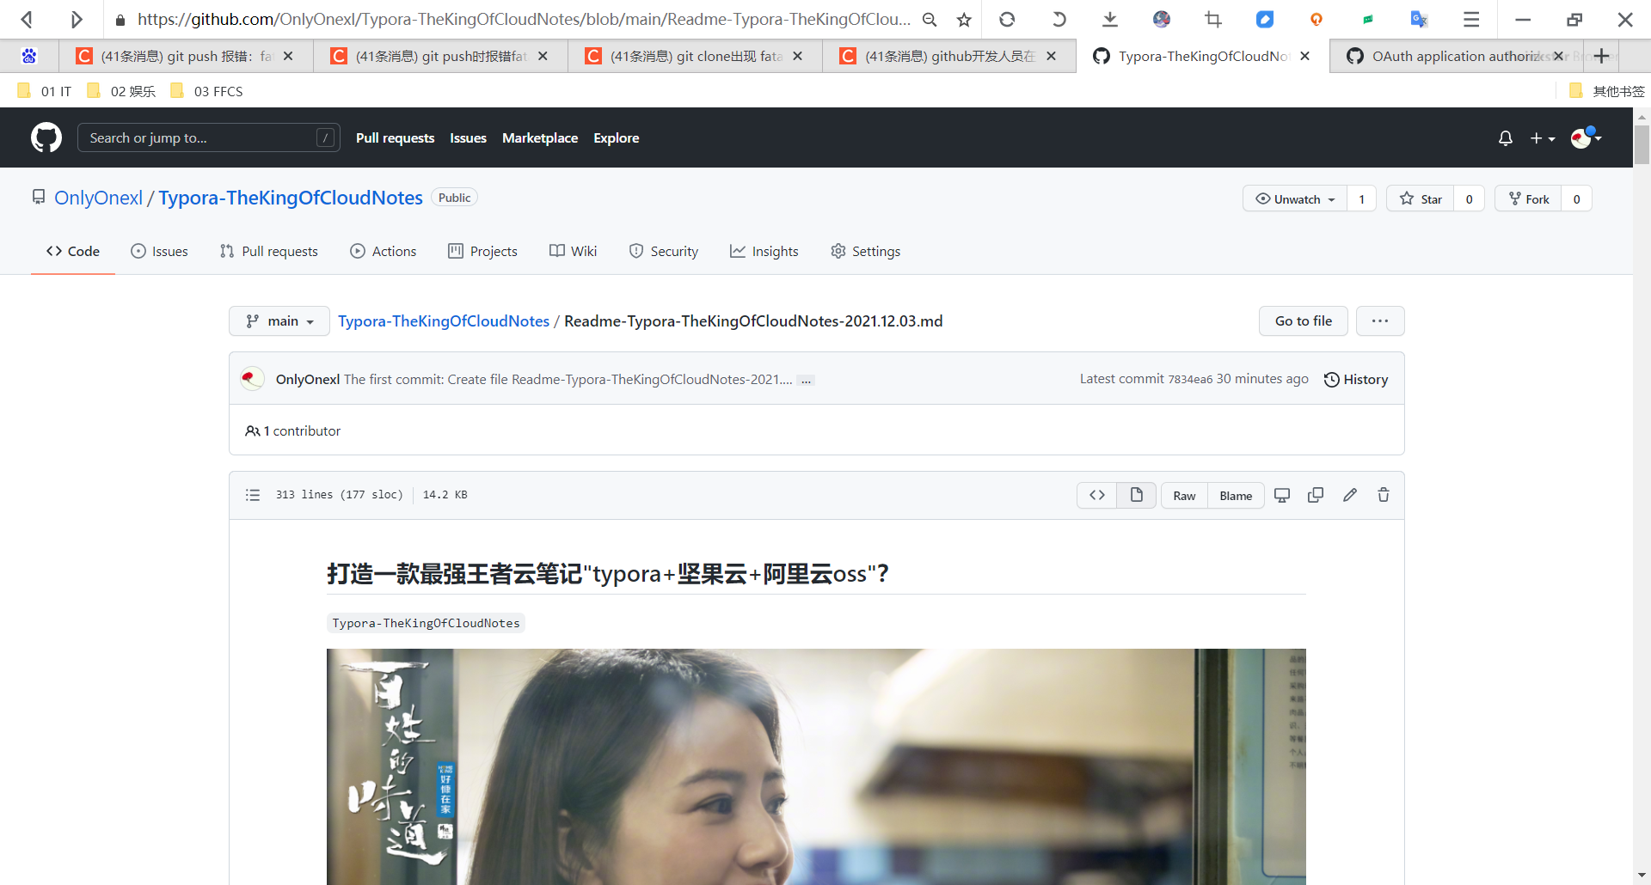Expand the Unwatch dropdown
This screenshot has width=1651, height=885.
pyautogui.click(x=1295, y=199)
